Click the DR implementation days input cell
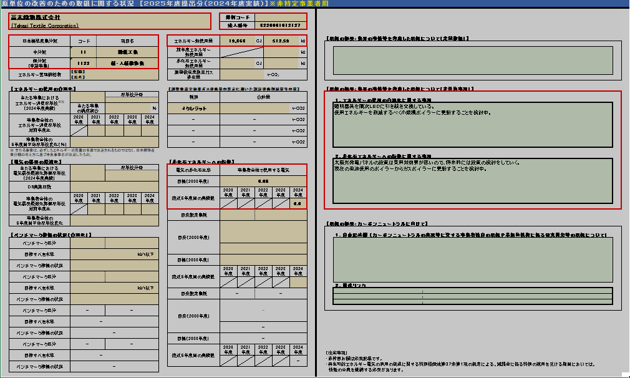Screen dimensions: 630x378 [114, 187]
